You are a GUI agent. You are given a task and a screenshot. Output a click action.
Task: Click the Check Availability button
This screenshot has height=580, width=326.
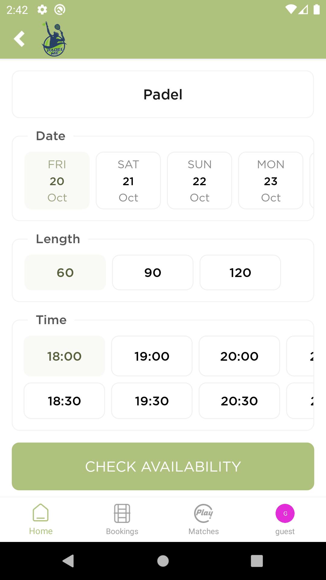(163, 466)
